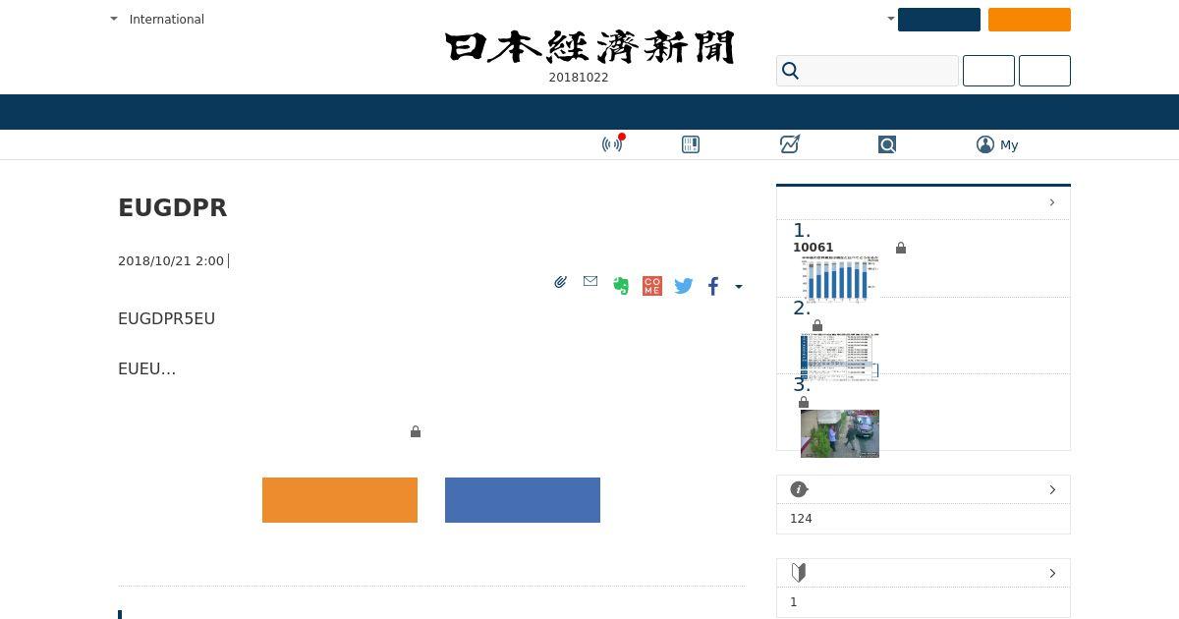
Task: Click the information icon in the sidebar box
Action: click(799, 489)
